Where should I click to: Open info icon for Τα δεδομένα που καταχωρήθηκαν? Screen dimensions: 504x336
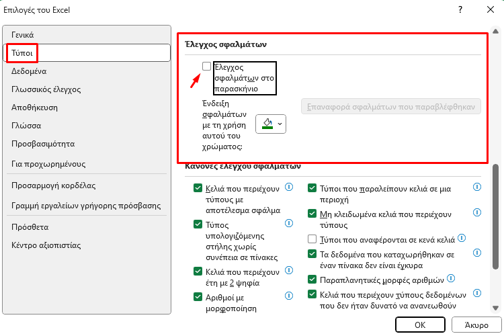coord(477,253)
